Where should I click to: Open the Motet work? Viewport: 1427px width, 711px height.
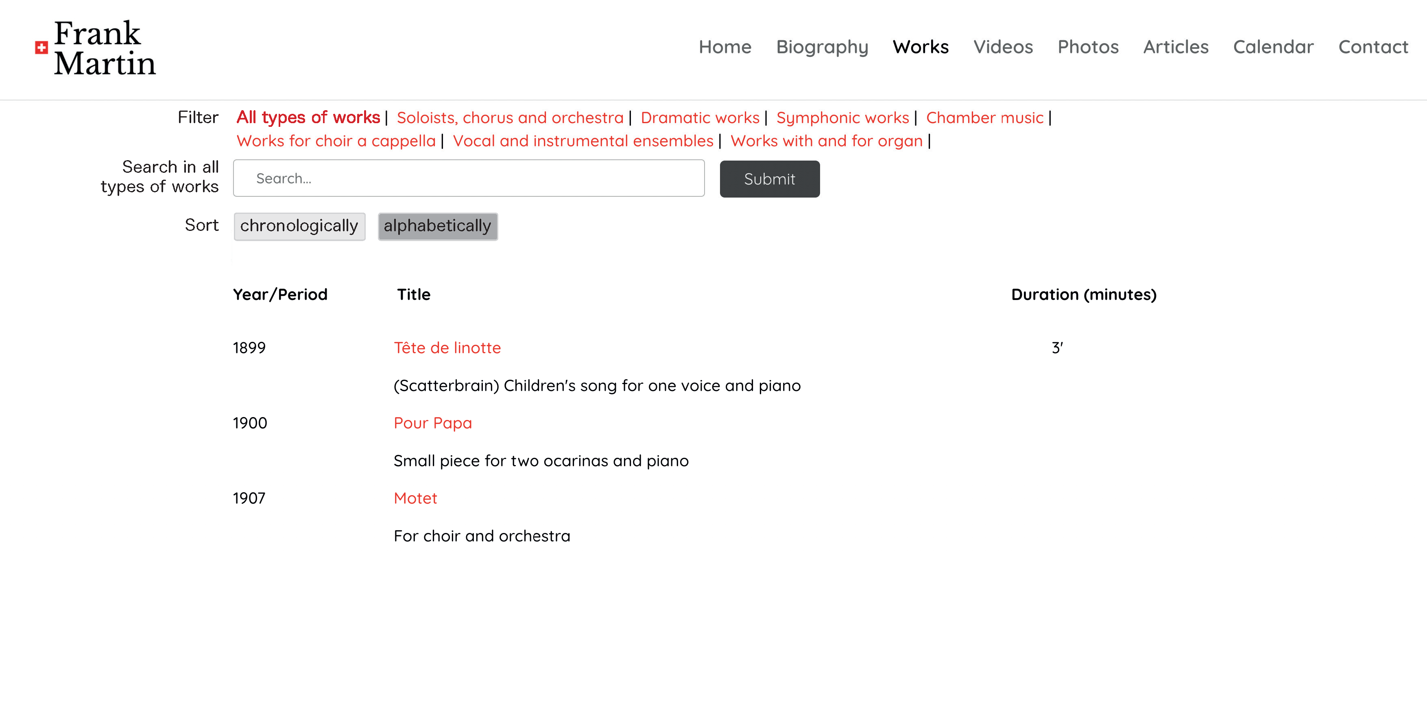[x=415, y=498]
